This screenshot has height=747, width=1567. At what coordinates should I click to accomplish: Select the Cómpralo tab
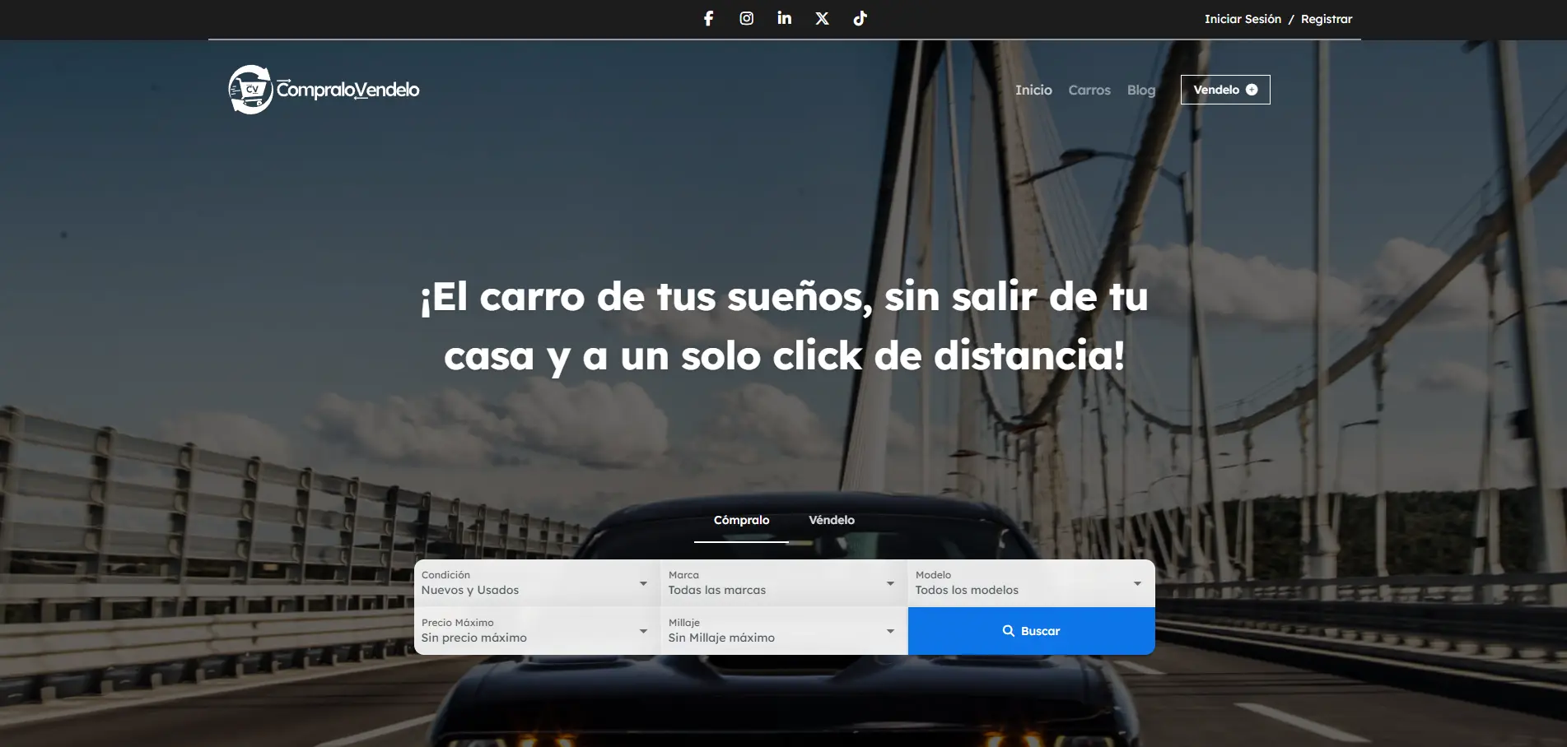[741, 520]
